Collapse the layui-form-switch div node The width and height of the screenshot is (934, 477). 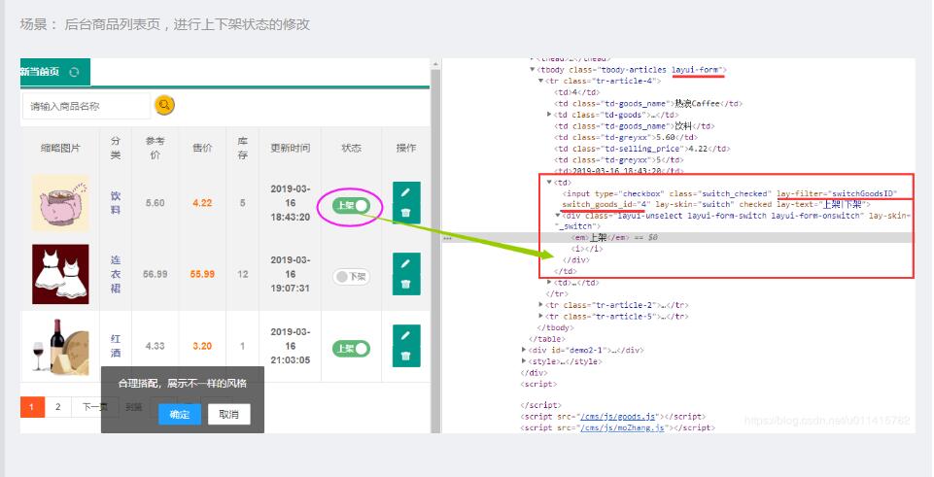pos(558,215)
